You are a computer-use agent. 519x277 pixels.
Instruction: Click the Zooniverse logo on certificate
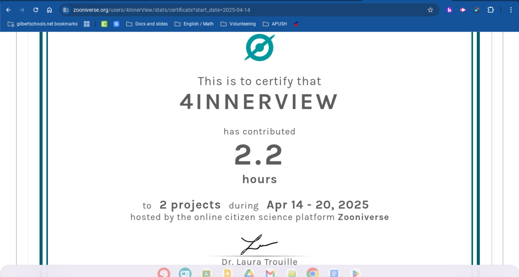pyautogui.click(x=259, y=47)
